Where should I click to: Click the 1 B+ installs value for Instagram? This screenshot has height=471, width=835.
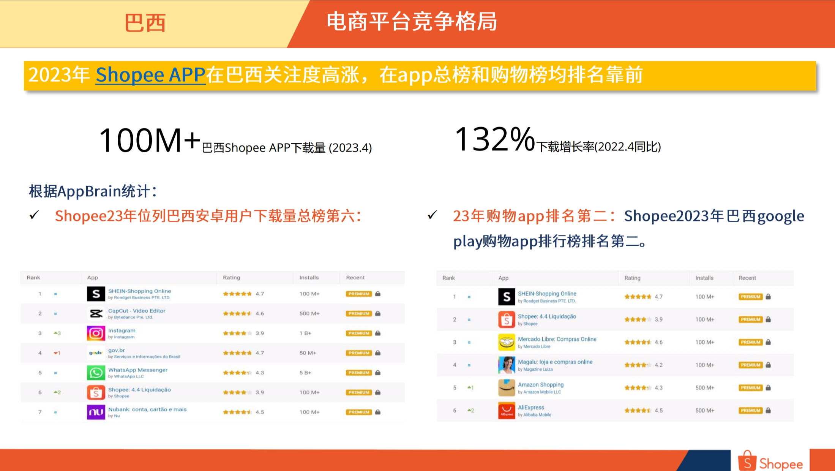coord(305,333)
